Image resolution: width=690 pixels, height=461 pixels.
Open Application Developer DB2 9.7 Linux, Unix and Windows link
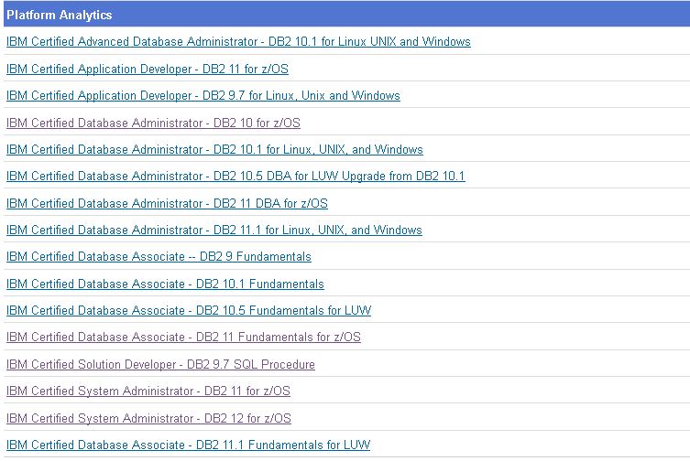(203, 96)
